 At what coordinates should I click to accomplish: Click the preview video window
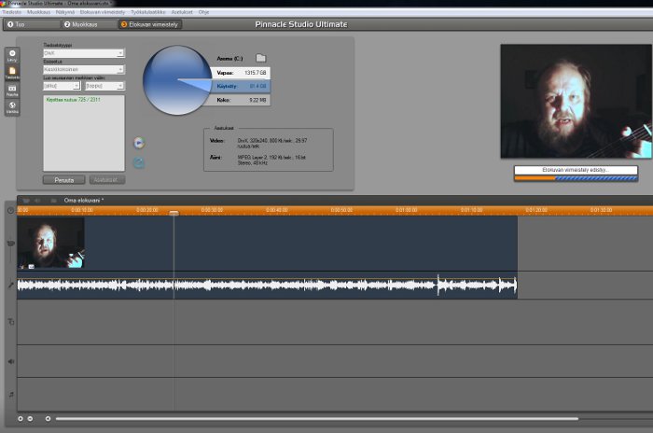click(x=577, y=102)
